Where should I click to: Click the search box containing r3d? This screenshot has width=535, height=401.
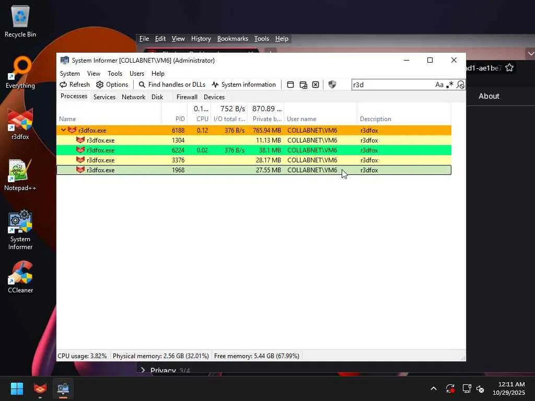(x=392, y=85)
